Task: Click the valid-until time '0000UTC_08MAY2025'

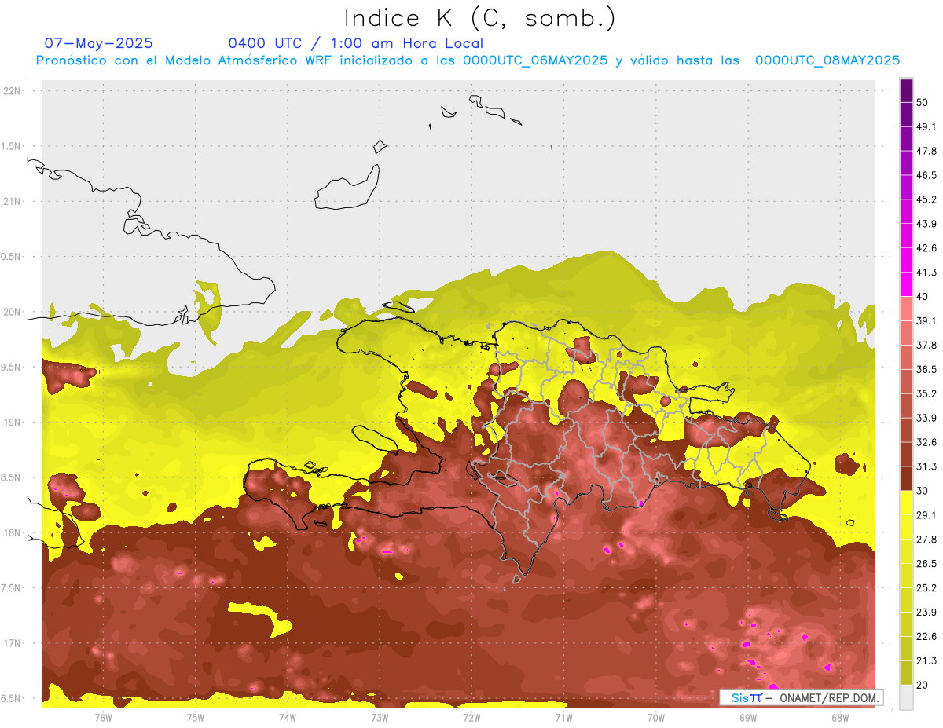Action: click(x=827, y=60)
